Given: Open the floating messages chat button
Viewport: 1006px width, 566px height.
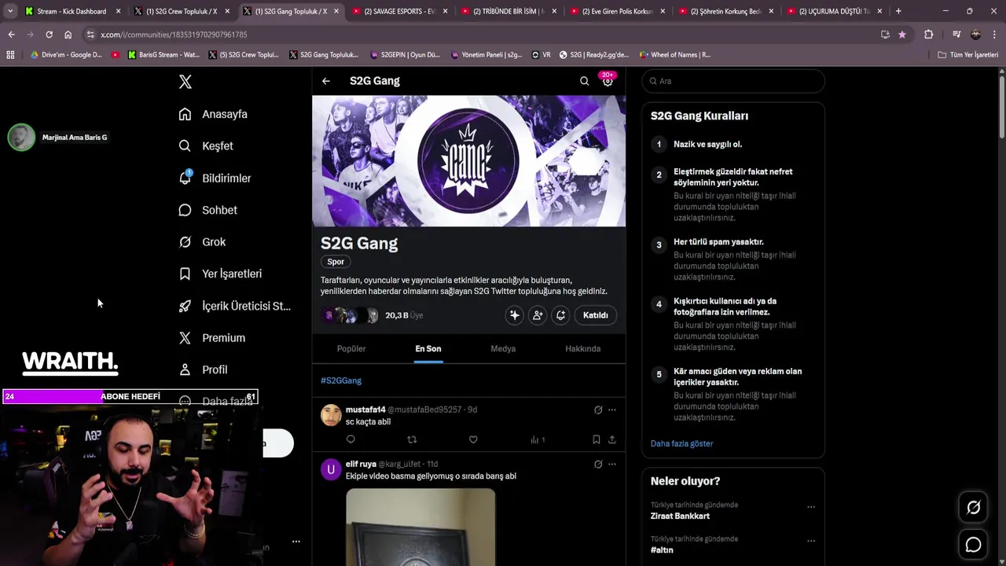Looking at the screenshot, I should click(973, 545).
